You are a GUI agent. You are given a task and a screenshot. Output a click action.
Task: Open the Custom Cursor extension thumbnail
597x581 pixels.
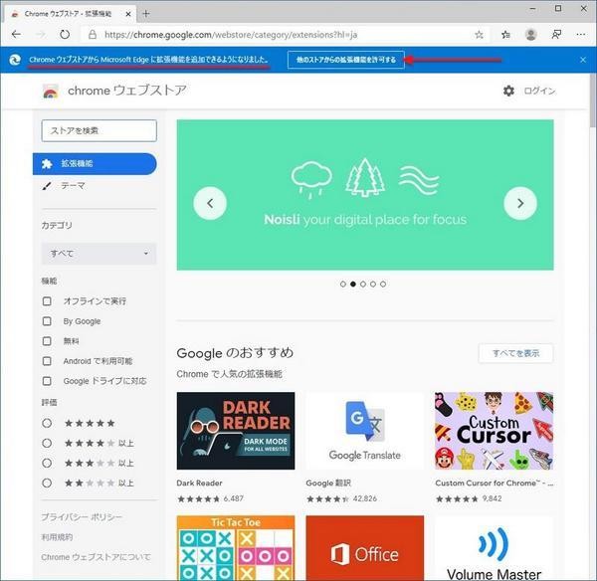[495, 431]
